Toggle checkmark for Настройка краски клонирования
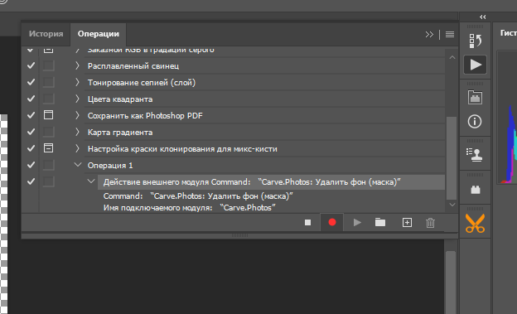The image size is (517, 314). (x=31, y=148)
